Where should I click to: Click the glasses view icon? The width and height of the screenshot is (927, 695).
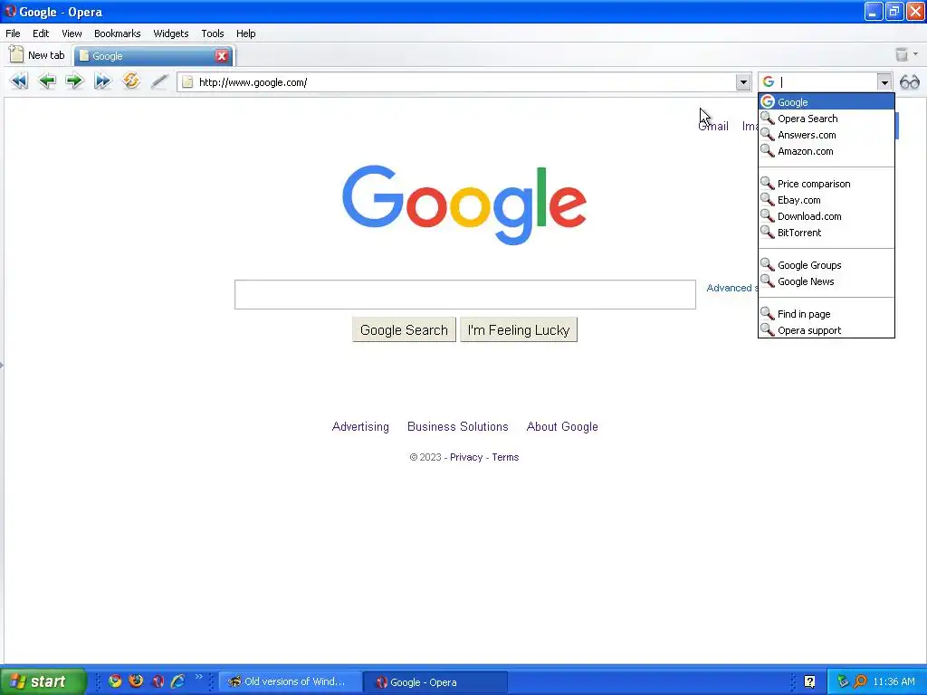909,82
